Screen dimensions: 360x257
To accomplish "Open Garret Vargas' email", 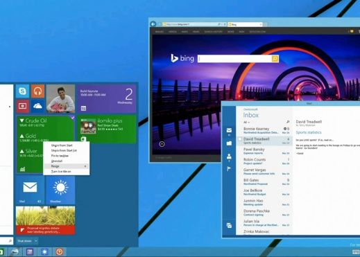I will click(264, 172).
